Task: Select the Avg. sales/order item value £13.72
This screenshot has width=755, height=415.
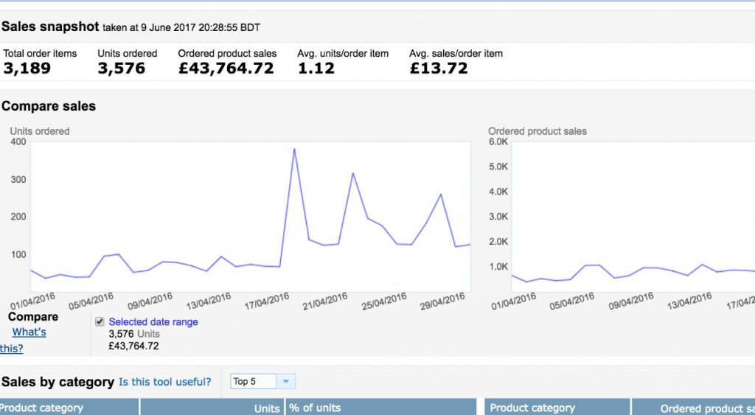Action: click(x=439, y=68)
